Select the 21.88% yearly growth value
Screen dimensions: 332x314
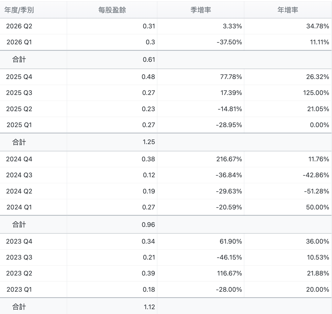coord(318,273)
